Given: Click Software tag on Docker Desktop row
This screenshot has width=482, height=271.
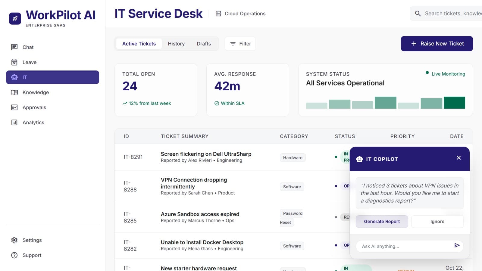Looking at the screenshot, I should click(292, 246).
